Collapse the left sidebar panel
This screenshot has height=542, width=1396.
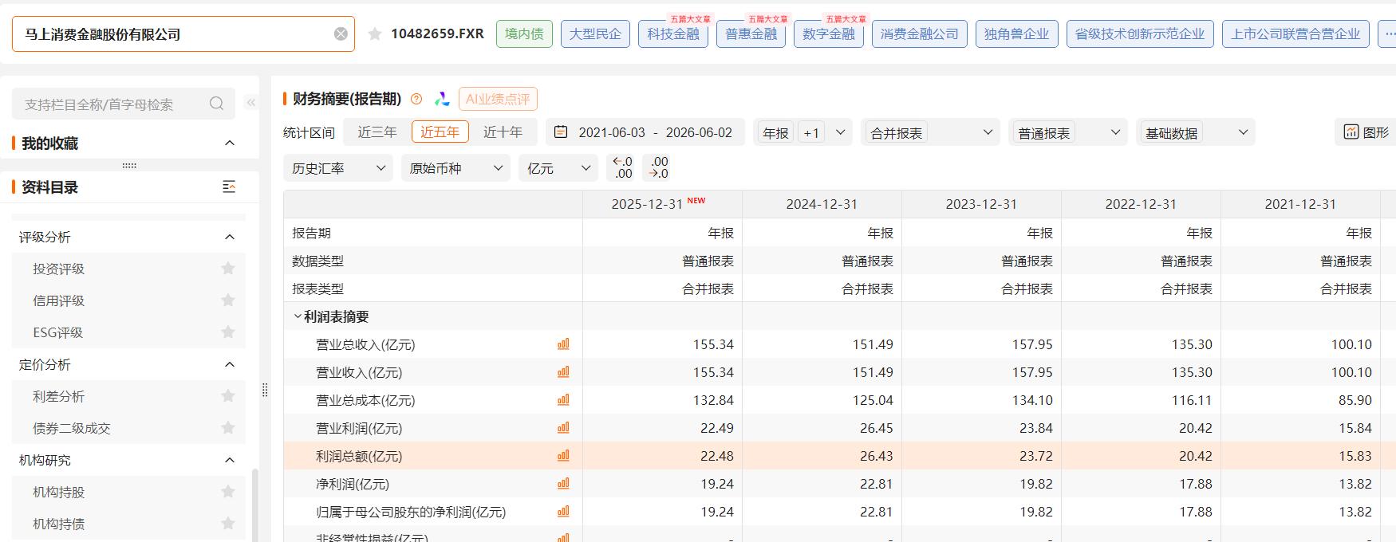(250, 103)
